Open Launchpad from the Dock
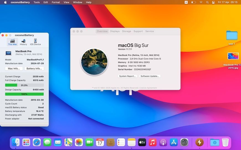This screenshot has height=150, width=241. coord(26,142)
